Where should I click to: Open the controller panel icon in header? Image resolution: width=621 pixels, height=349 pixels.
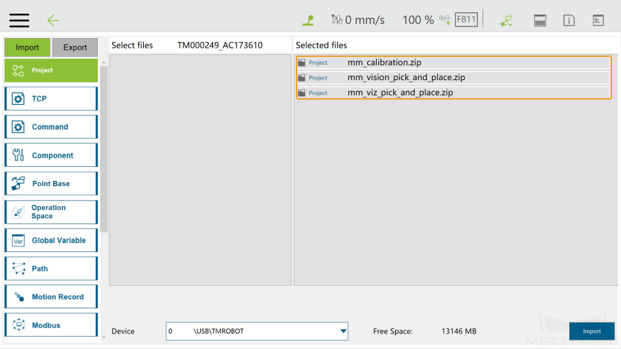(x=540, y=20)
